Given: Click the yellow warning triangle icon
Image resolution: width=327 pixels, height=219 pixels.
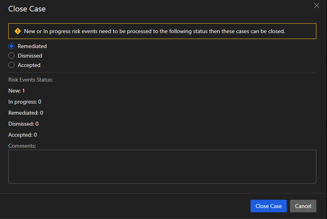Looking at the screenshot, I should [x=18, y=31].
